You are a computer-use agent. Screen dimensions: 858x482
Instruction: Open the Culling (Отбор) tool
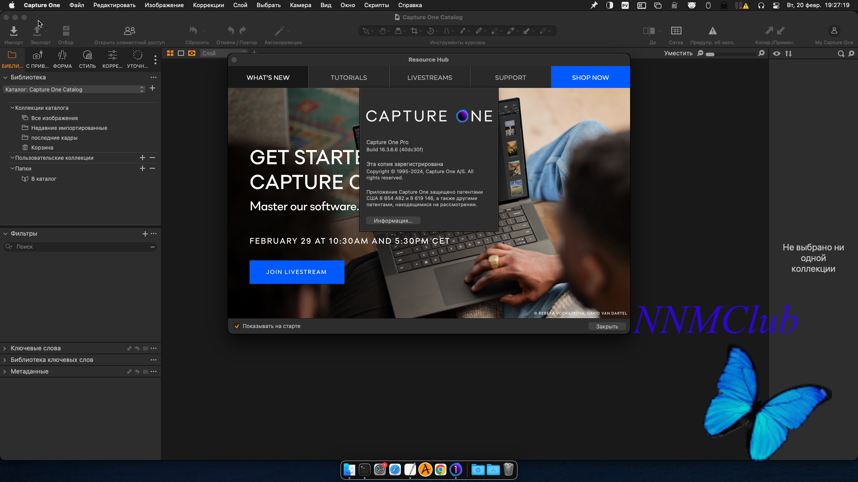tap(66, 31)
